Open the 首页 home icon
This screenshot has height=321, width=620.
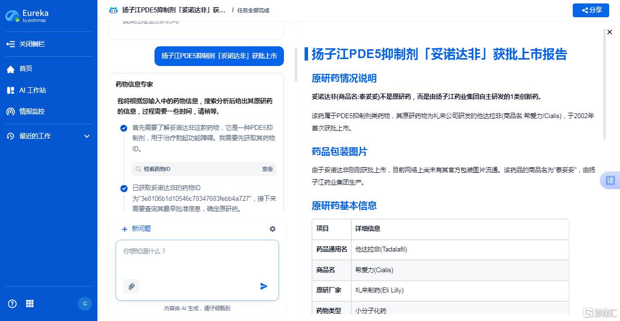pyautogui.click(x=10, y=69)
